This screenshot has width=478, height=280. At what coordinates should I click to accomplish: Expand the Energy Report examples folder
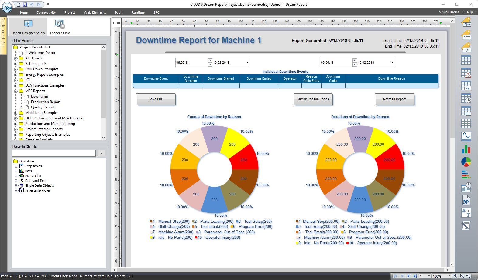click(x=16, y=75)
